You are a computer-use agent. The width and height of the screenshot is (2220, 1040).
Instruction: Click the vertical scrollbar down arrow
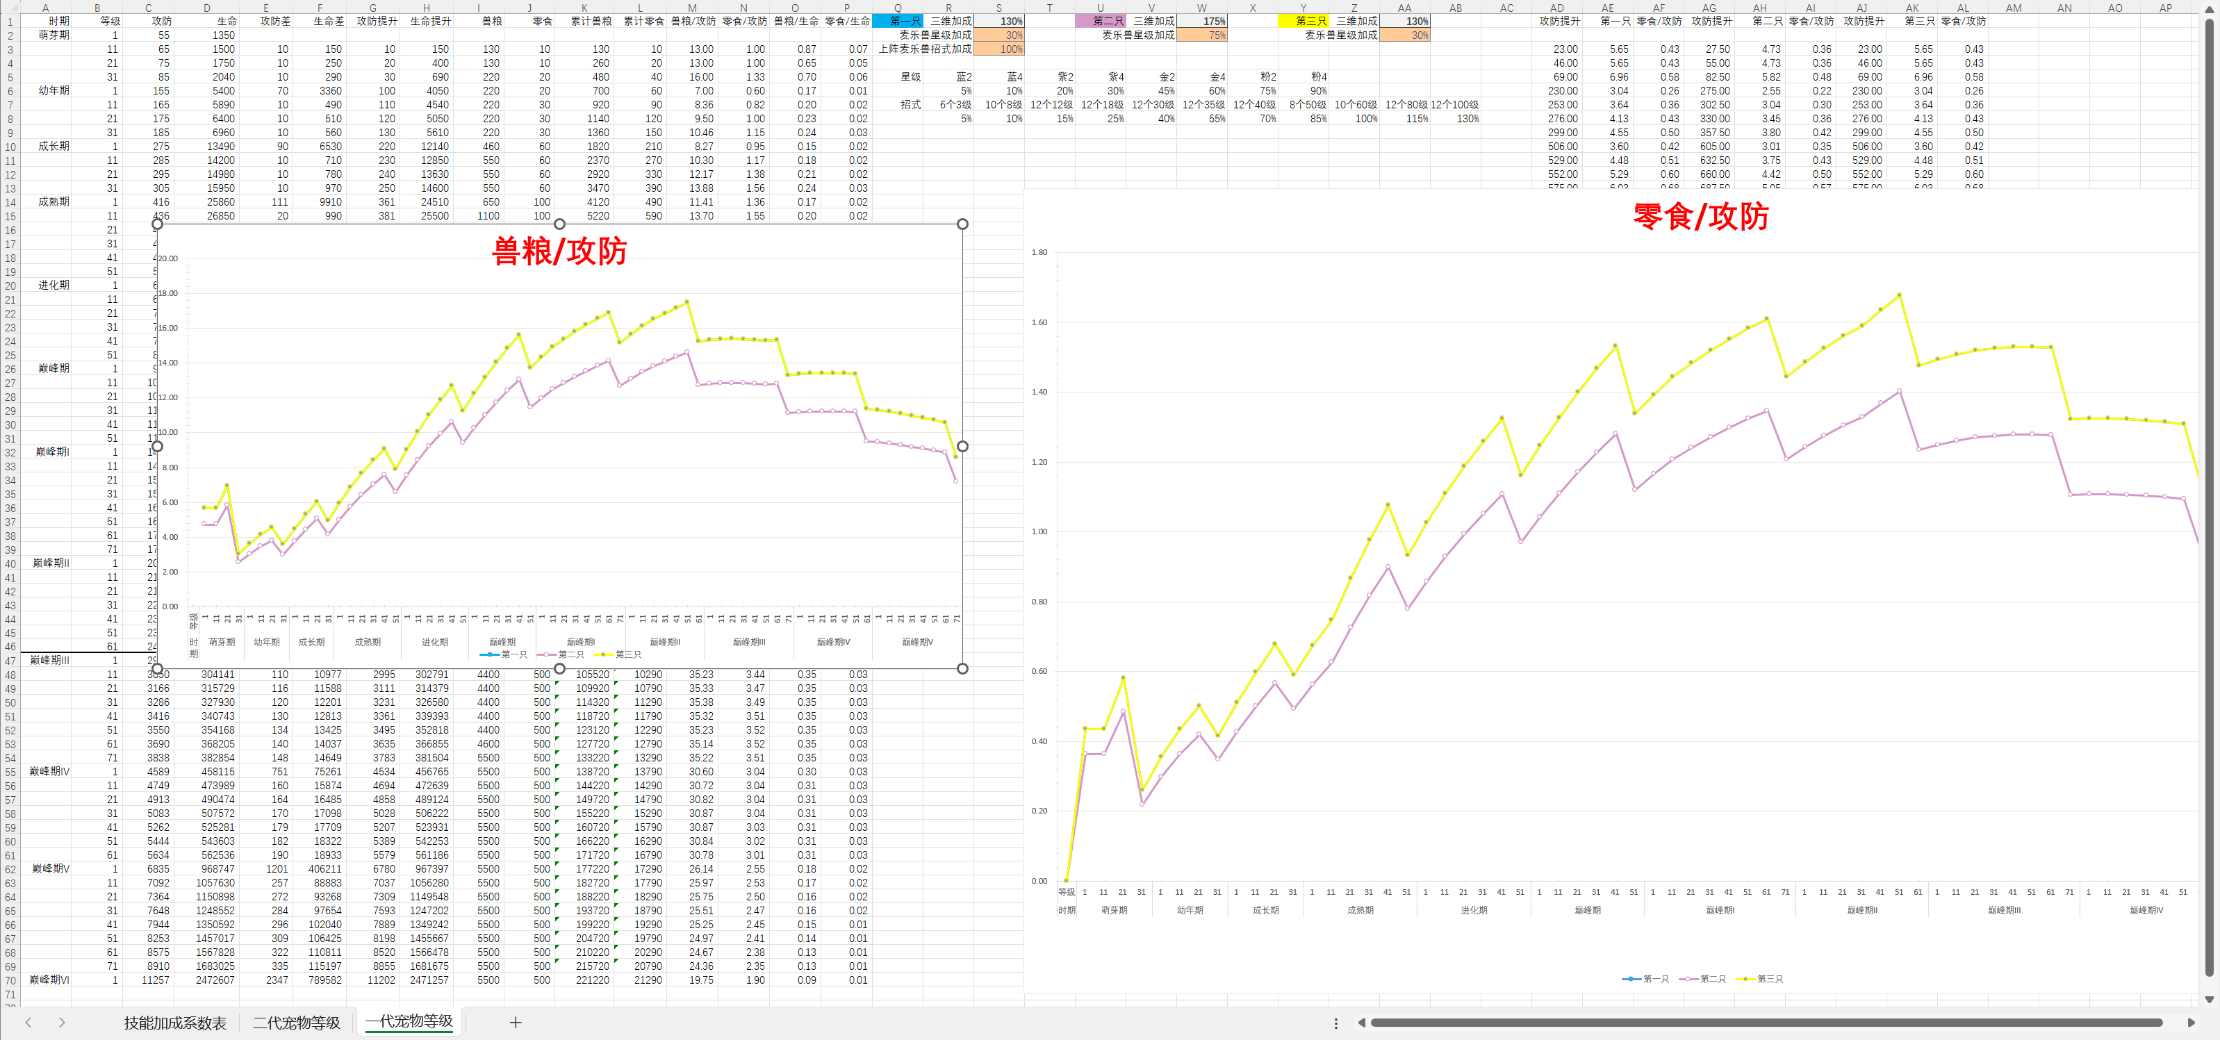(2209, 1000)
